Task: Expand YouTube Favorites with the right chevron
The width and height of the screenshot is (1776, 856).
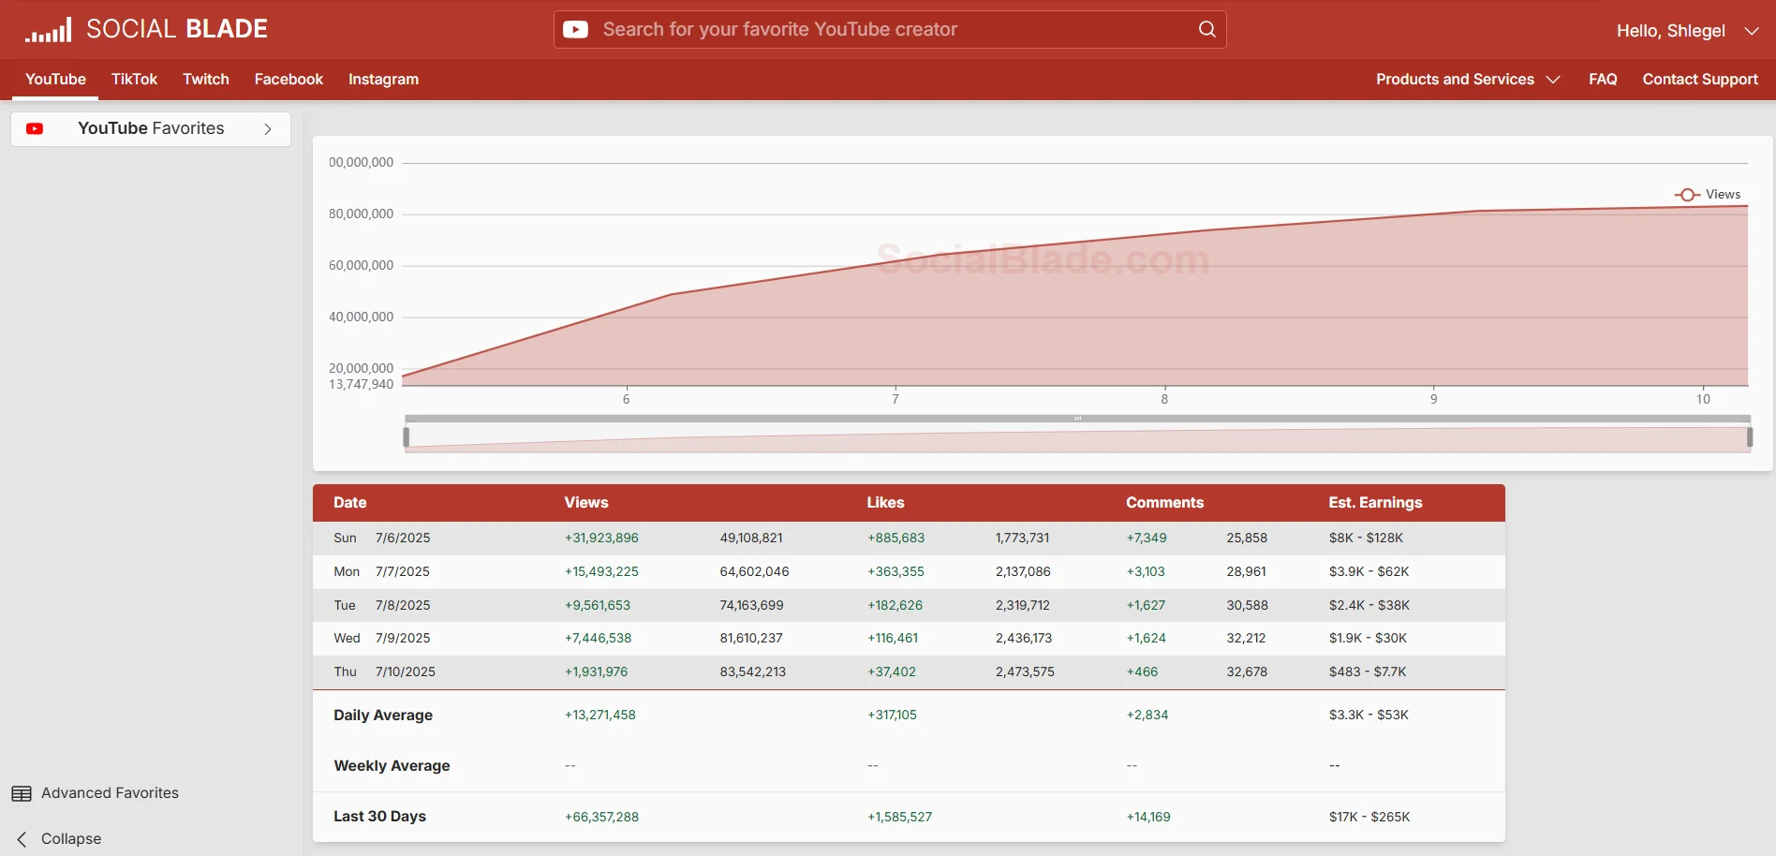Action: tap(268, 128)
